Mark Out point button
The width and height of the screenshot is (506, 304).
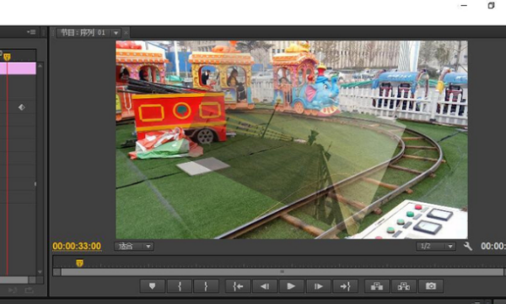pyautogui.click(x=206, y=286)
